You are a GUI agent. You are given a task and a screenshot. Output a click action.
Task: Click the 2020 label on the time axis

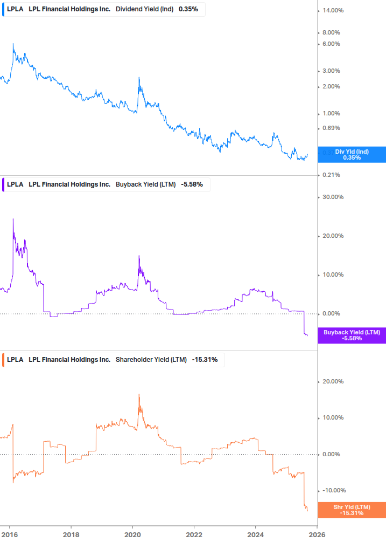click(133, 535)
